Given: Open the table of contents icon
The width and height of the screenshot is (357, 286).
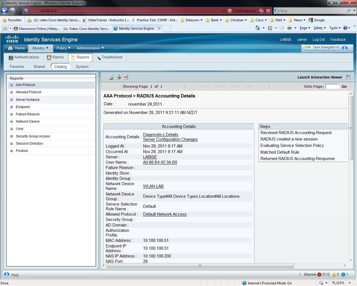Looking at the screenshot, I should pos(126,77).
